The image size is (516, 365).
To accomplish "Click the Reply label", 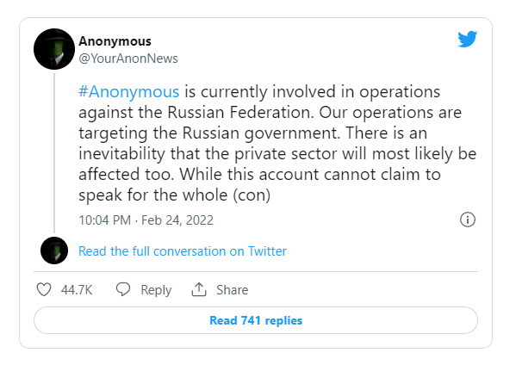I will (x=156, y=290).
